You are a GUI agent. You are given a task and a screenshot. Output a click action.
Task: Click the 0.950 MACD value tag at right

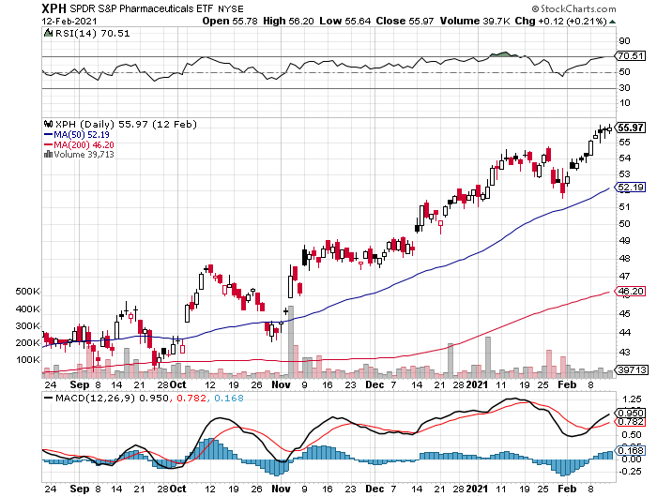tap(631, 414)
